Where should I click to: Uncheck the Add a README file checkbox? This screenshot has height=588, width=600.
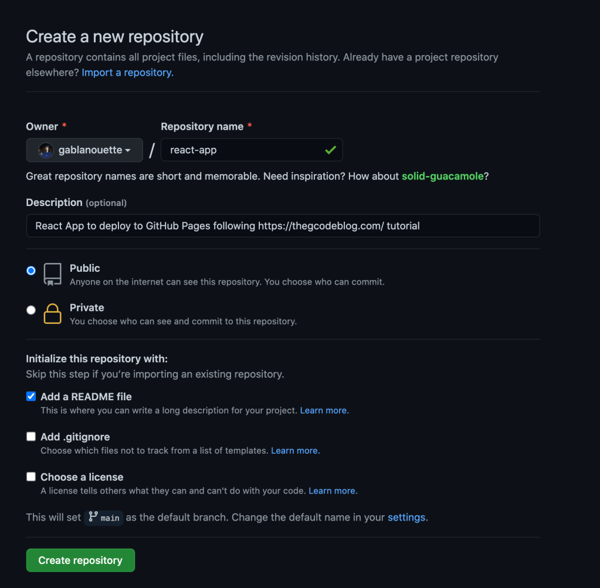[x=31, y=397]
